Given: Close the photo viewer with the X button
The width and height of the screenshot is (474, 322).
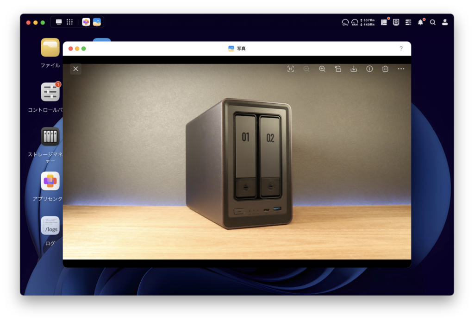Looking at the screenshot, I should 76,69.
